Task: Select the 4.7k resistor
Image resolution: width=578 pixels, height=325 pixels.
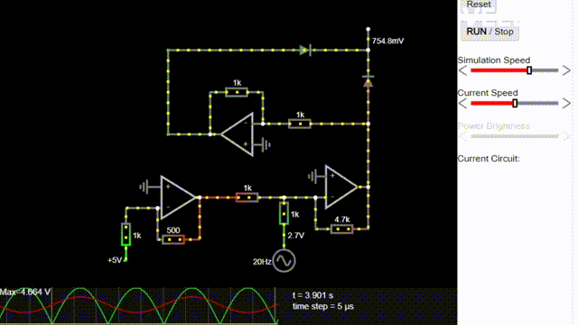Action: [341, 228]
